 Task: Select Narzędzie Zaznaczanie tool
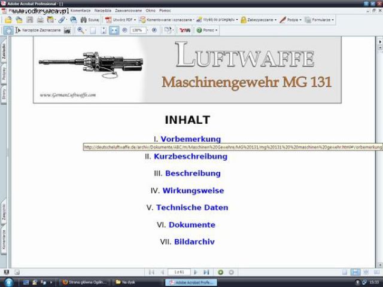37,30
